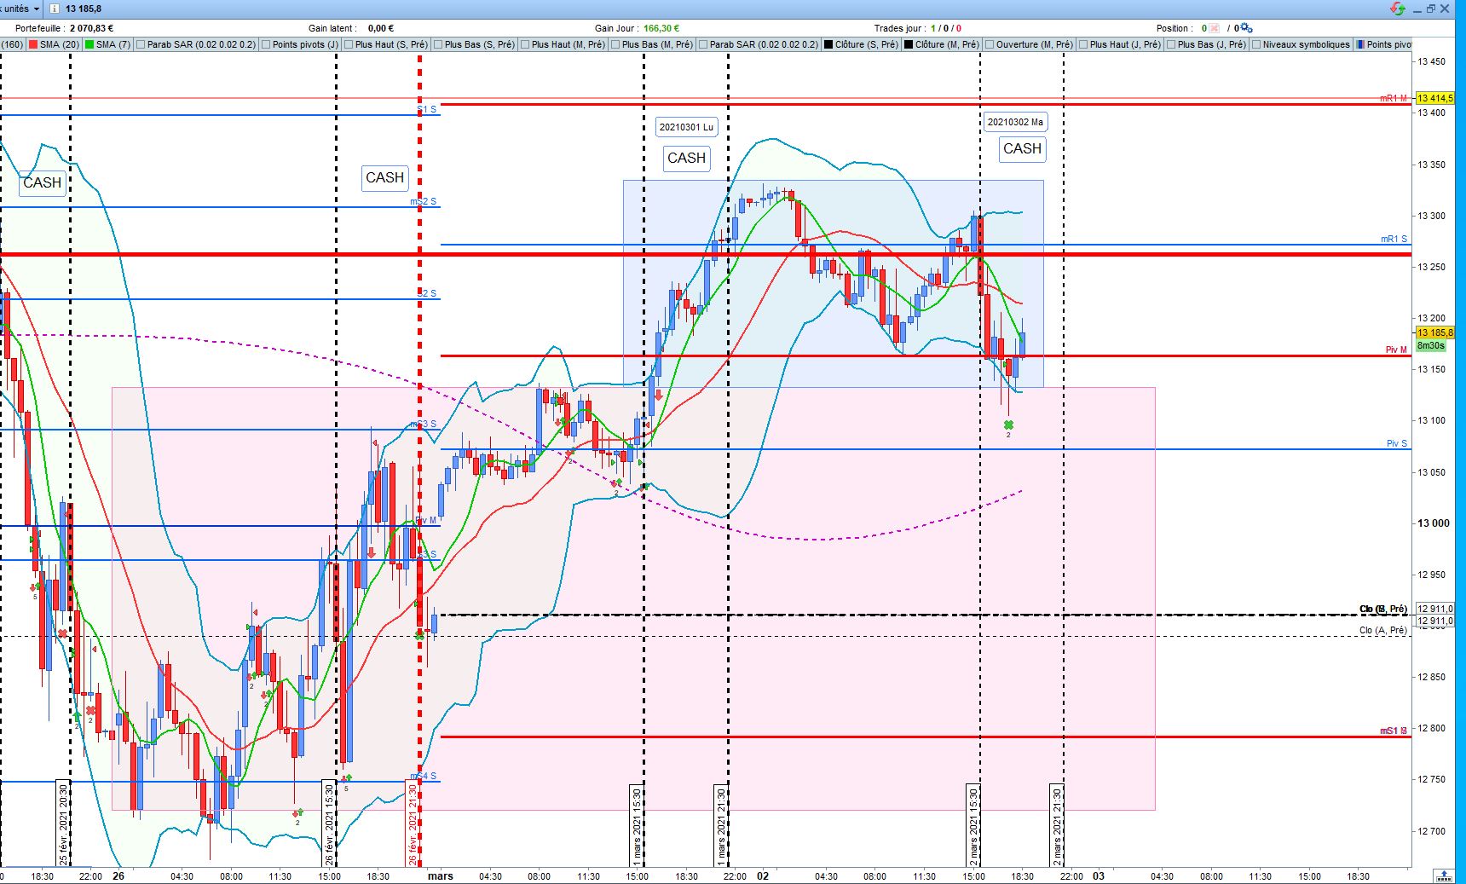Click the black Clôture (S, Pré) color swatch
The image size is (1466, 884).
click(x=829, y=44)
